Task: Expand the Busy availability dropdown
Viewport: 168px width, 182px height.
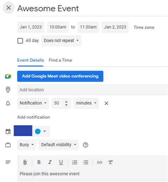Action: point(27,145)
